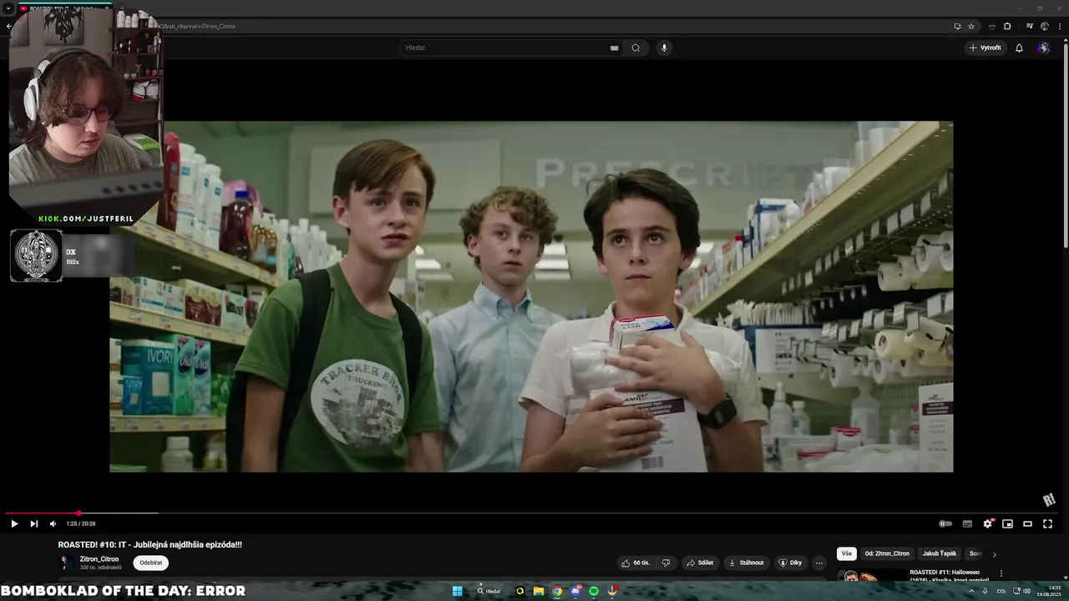Enter fullscreen video mode
The height and width of the screenshot is (601, 1069).
(1047, 523)
